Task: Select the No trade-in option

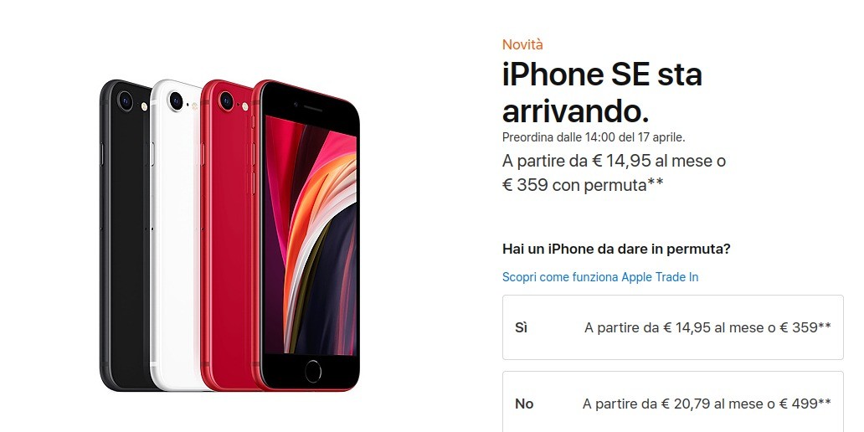Action: [x=673, y=402]
